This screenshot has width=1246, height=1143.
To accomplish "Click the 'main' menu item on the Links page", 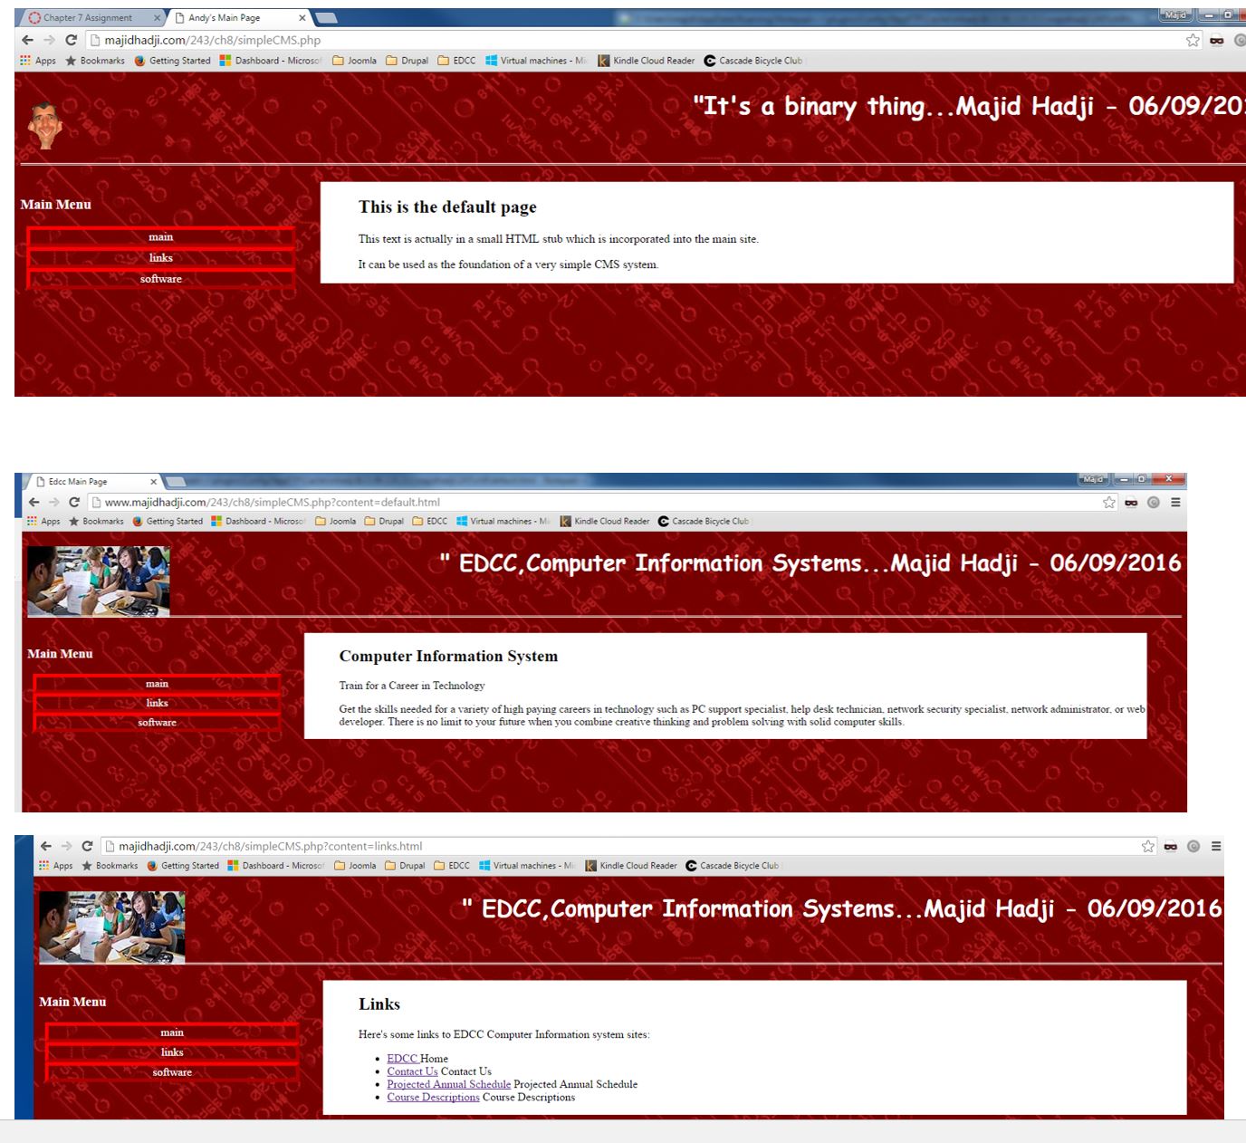I will click(x=172, y=1033).
